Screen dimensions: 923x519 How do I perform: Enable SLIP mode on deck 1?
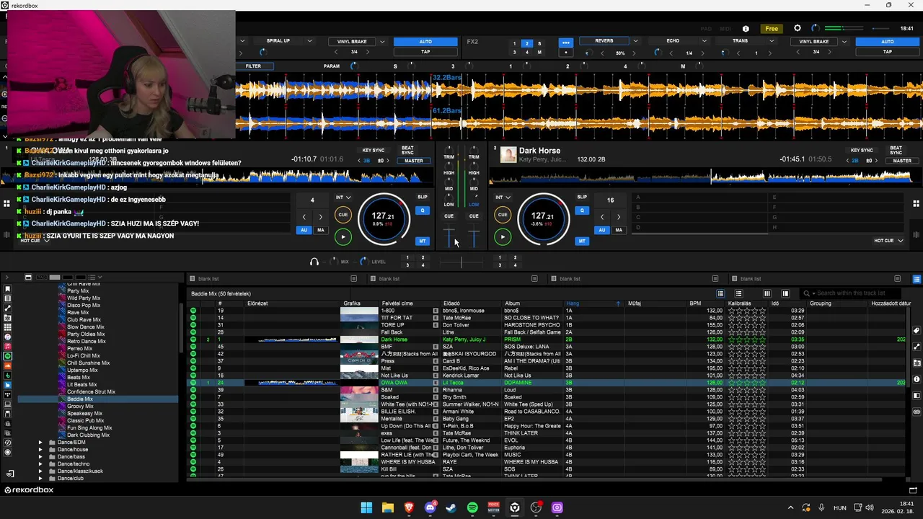coord(423,197)
